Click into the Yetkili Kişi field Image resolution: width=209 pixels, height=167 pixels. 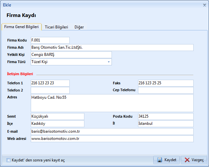pyautogui.click(x=71, y=55)
